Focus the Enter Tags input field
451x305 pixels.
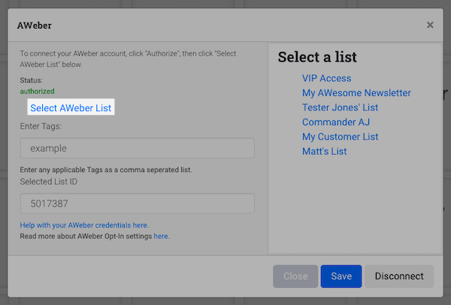[x=138, y=148]
